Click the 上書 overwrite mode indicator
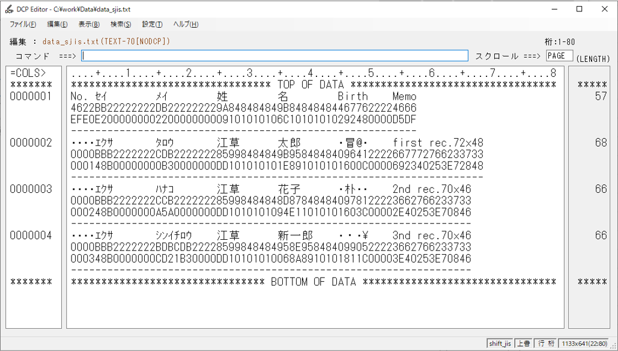Image resolution: width=618 pixels, height=351 pixels. click(524, 343)
